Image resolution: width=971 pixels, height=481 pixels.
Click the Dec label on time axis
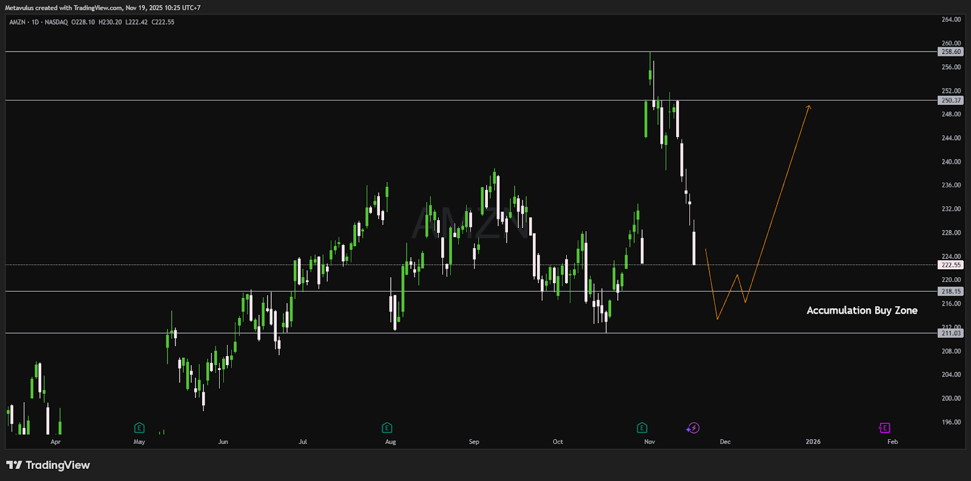coord(725,442)
